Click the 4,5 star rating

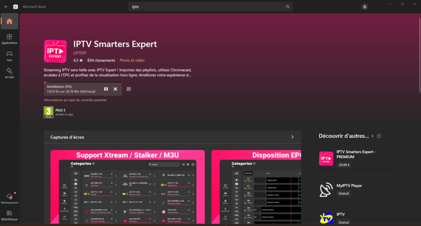tap(78, 60)
